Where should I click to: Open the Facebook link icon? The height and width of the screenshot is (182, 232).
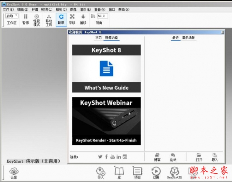click(x=106, y=157)
